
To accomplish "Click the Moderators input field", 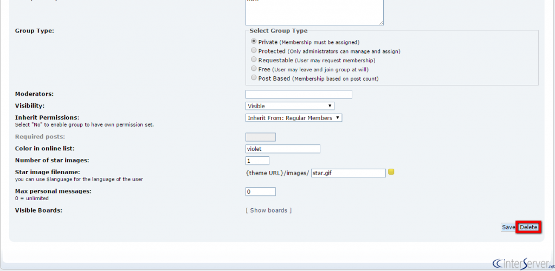I will click(299, 94).
